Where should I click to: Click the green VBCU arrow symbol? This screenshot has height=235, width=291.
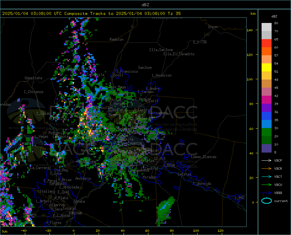tap(266, 185)
